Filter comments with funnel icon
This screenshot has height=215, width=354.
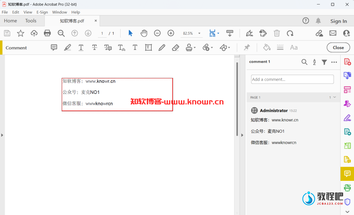pos(324,62)
